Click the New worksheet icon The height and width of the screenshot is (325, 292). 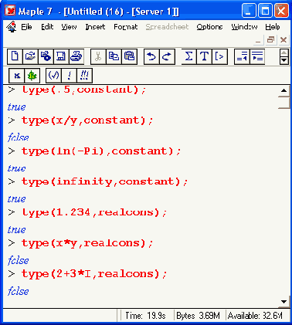[15, 56]
